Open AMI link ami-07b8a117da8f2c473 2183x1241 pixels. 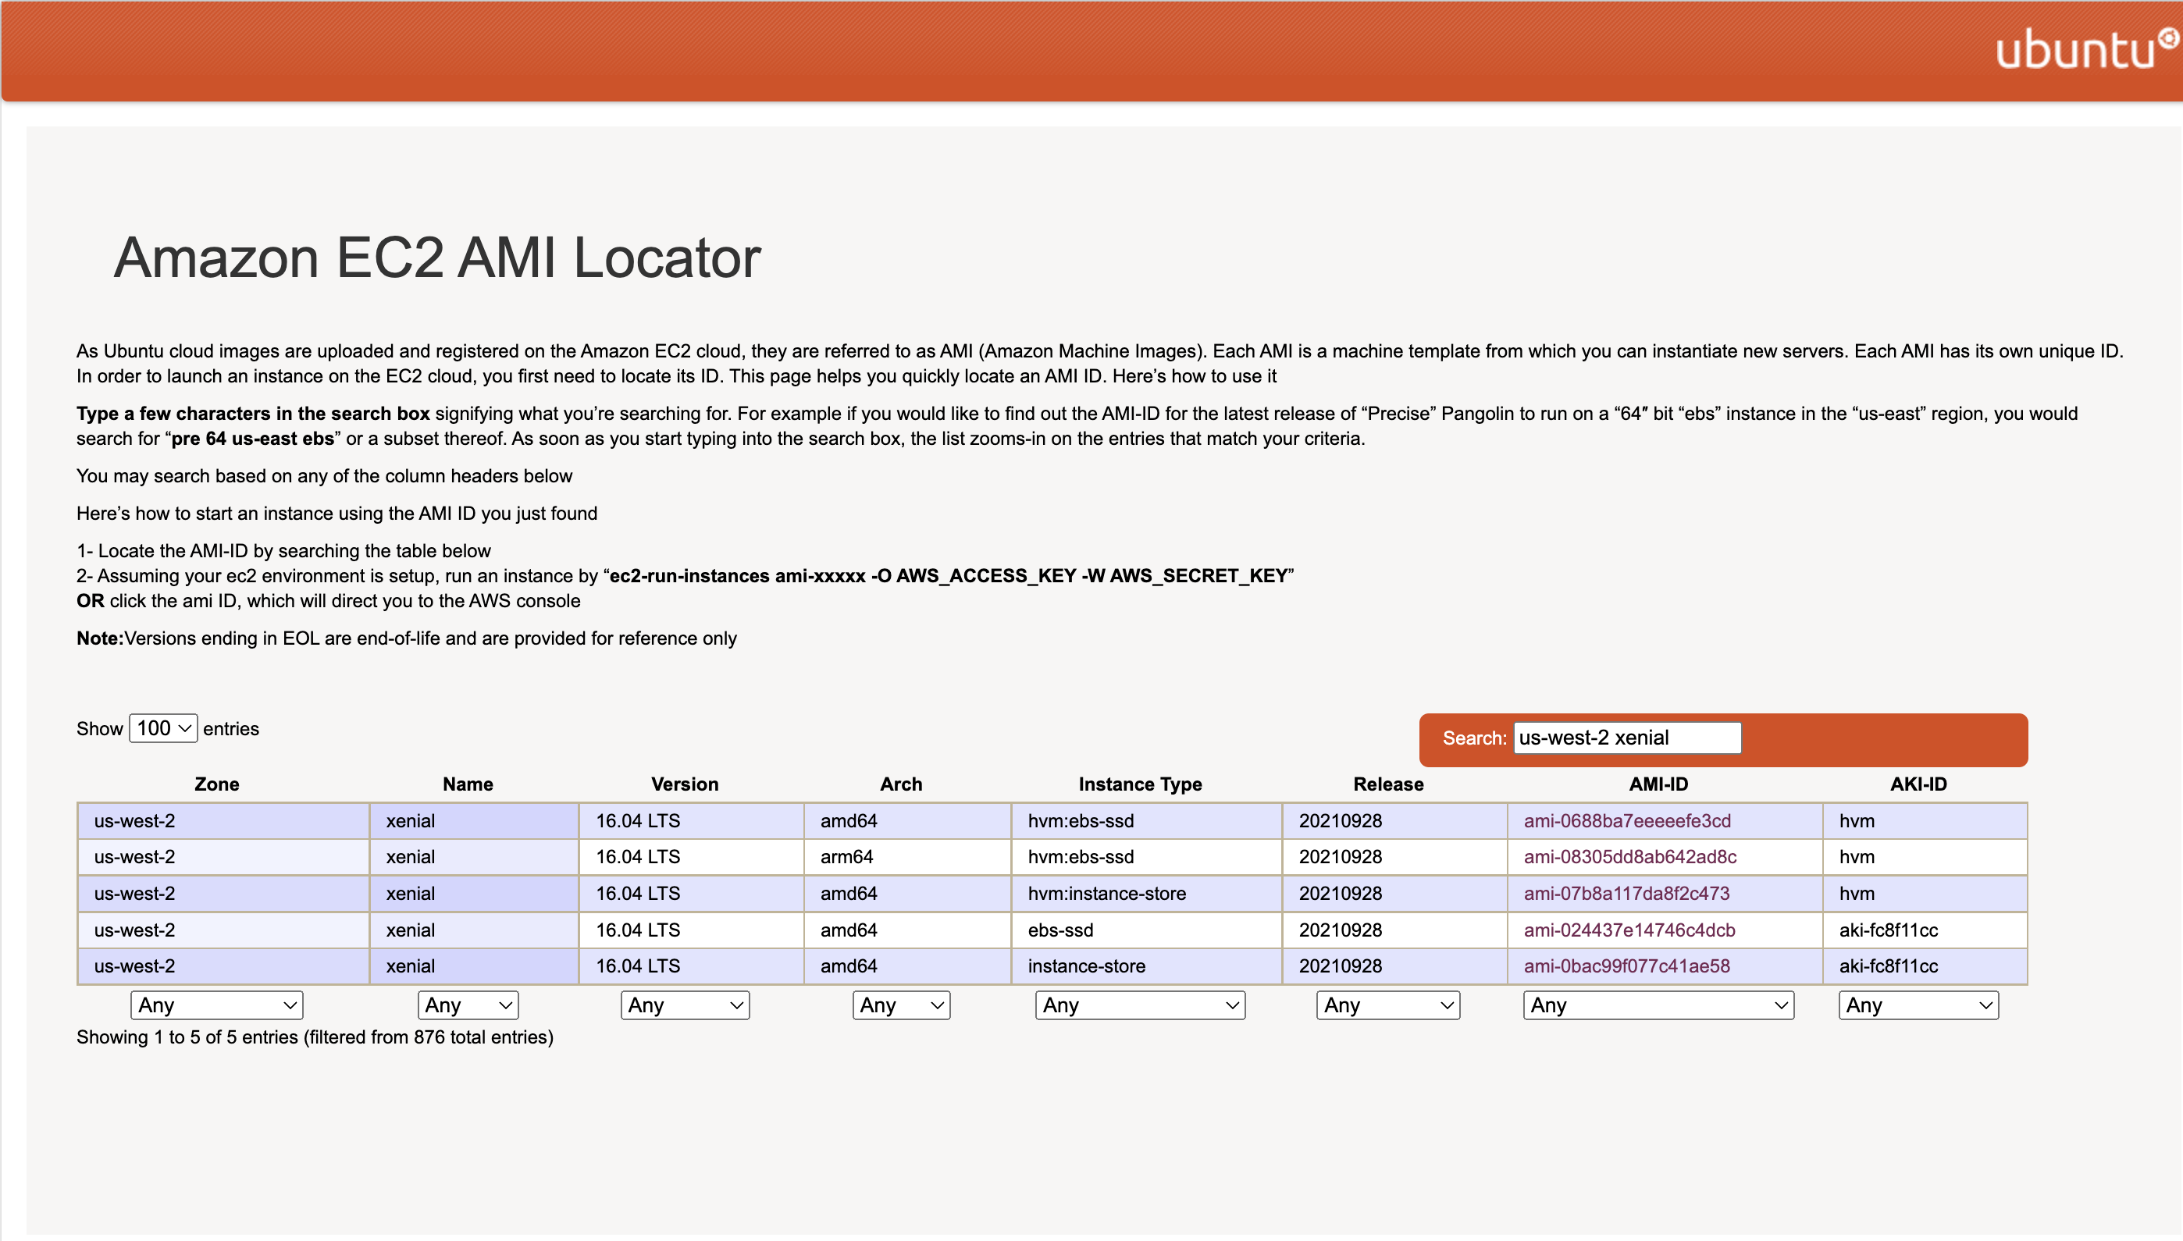point(1626,893)
